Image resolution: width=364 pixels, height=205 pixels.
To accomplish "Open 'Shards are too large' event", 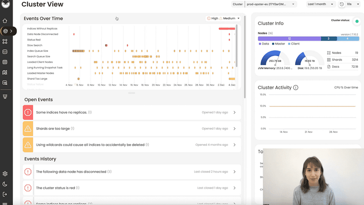I will coord(132,128).
